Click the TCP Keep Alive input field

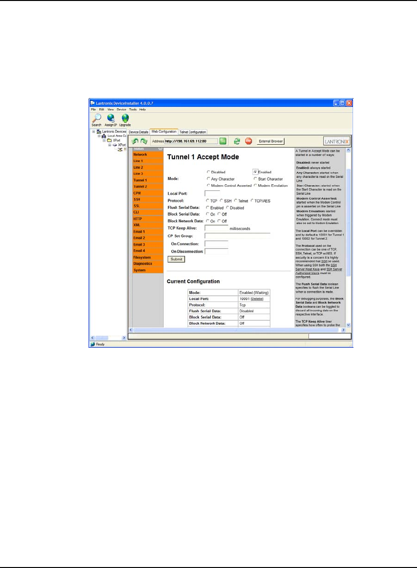[216, 228]
